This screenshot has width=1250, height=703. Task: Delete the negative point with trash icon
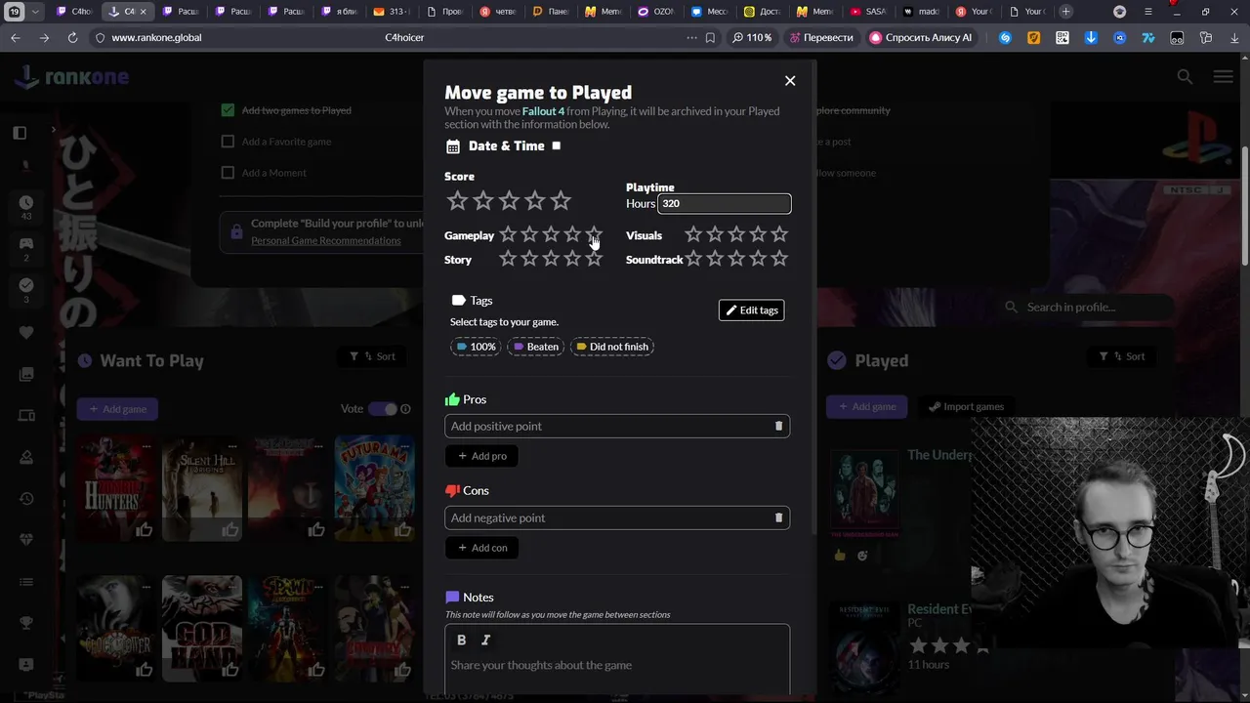tap(778, 517)
